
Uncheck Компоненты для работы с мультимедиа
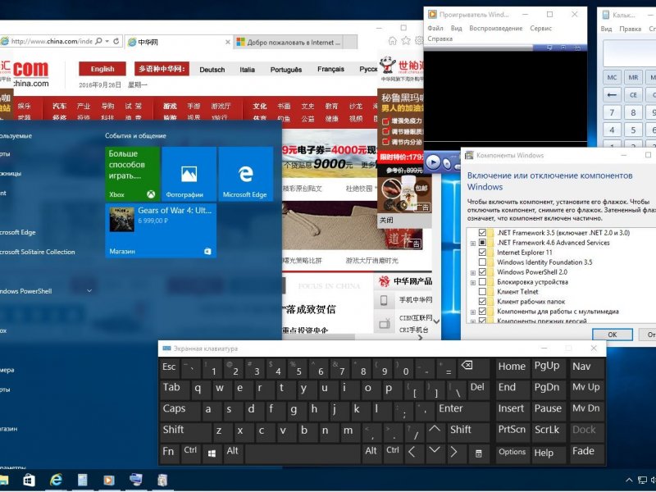(482, 312)
